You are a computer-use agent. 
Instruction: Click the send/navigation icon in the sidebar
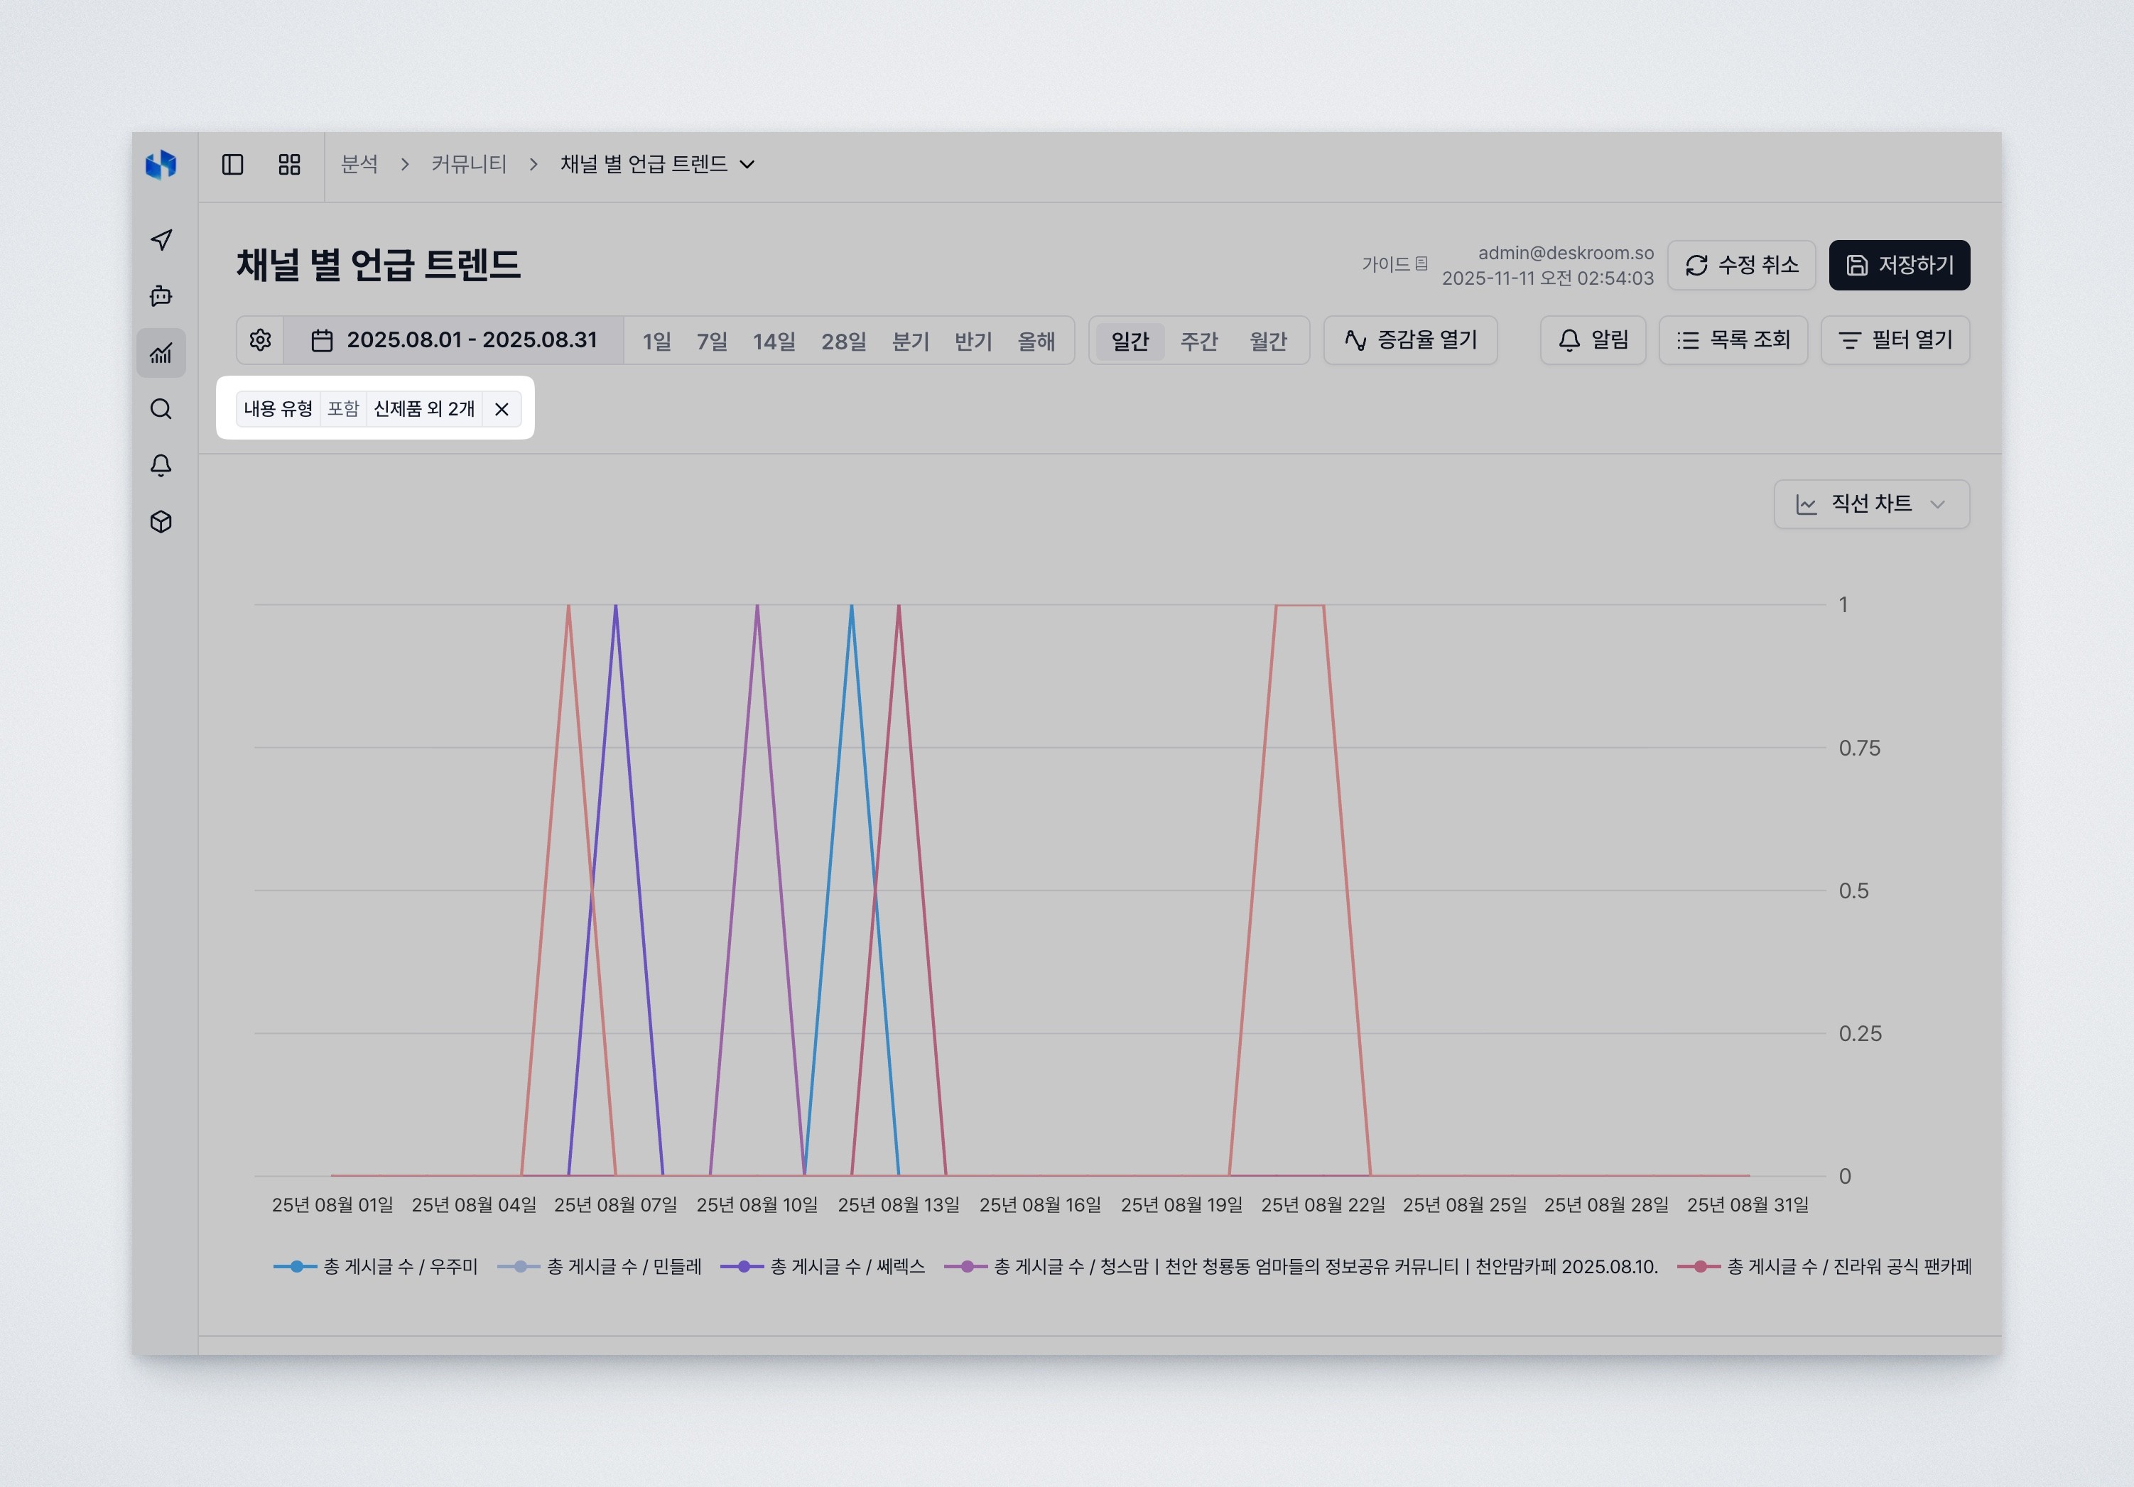160,240
